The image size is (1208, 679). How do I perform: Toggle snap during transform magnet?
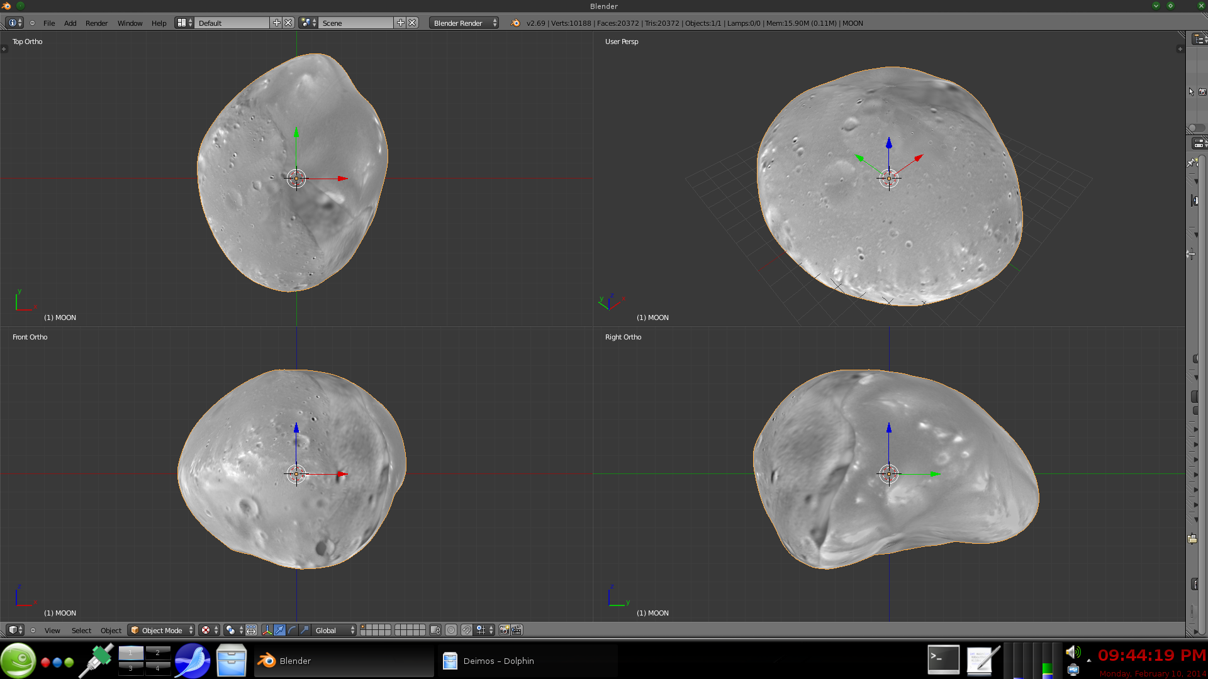click(x=466, y=630)
